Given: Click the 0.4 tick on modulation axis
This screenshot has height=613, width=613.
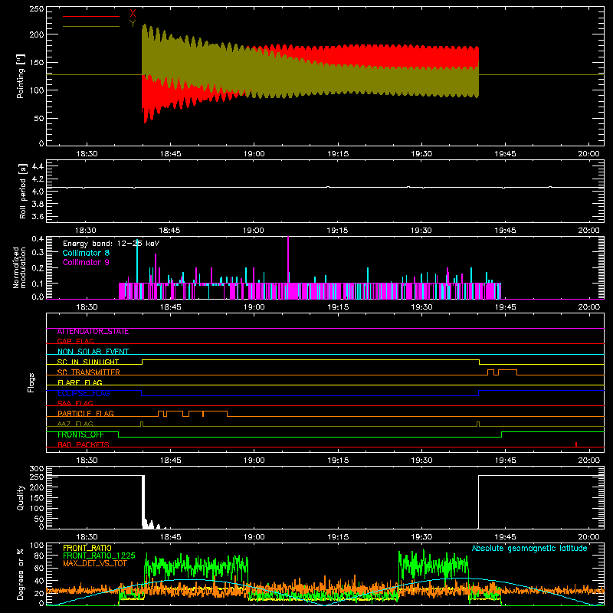Looking at the screenshot, I should tap(38, 239).
